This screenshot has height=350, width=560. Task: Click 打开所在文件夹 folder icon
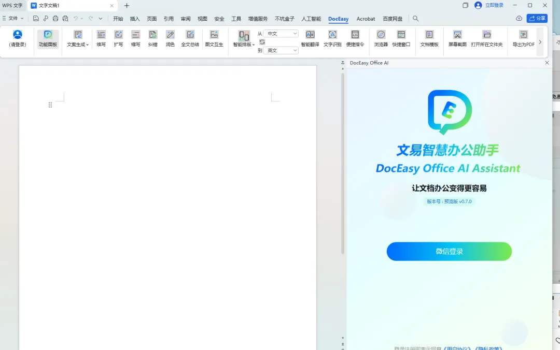tap(487, 35)
